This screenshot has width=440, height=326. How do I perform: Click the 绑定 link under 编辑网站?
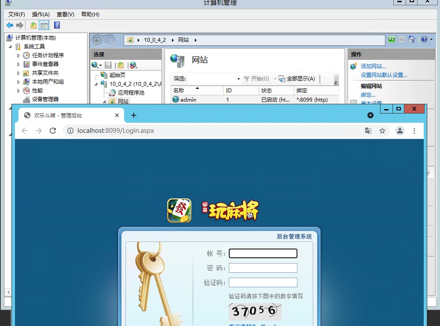click(x=368, y=95)
